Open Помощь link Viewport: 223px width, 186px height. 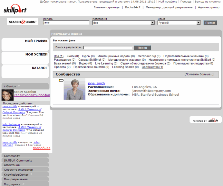coord(186,2)
